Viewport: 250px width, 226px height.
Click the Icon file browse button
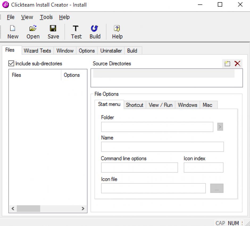pos(217,188)
